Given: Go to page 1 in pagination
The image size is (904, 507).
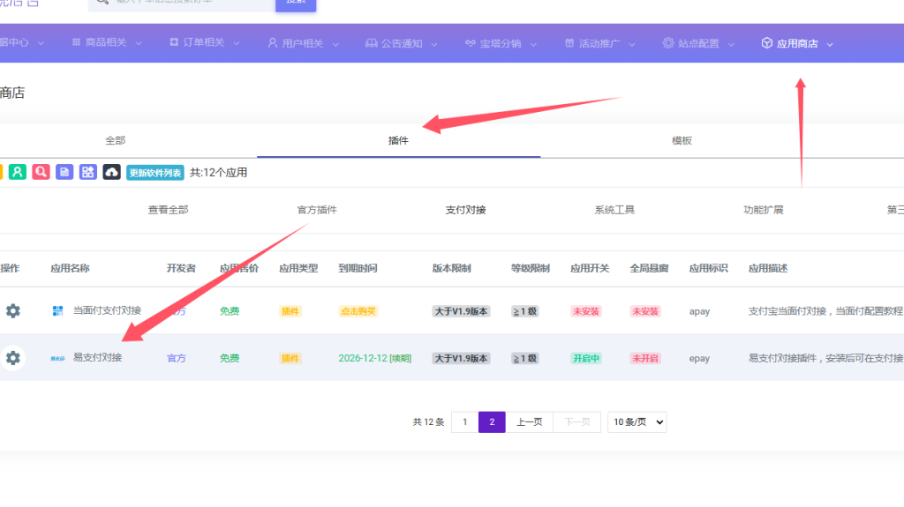Looking at the screenshot, I should [464, 422].
